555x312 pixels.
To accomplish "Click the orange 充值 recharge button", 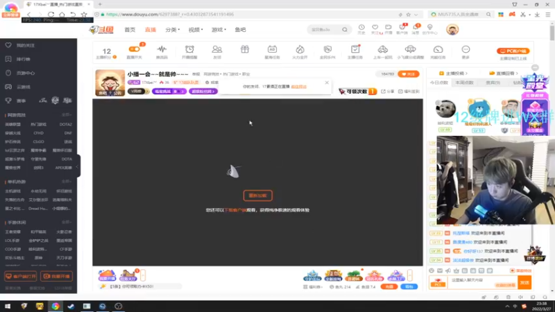I will [389, 286].
